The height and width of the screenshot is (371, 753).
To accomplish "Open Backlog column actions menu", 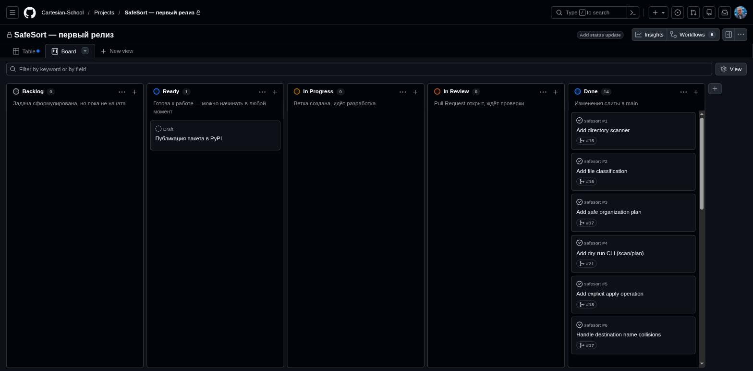I will coord(122,92).
